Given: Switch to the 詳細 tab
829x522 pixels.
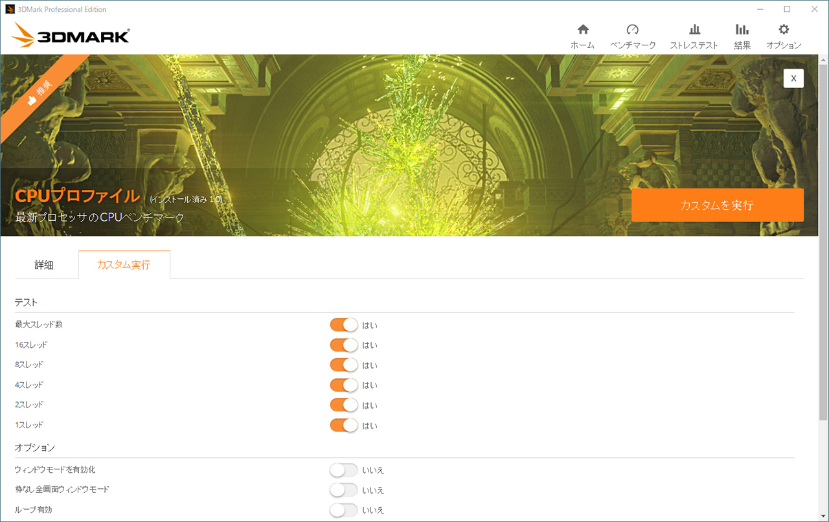Looking at the screenshot, I should pyautogui.click(x=44, y=265).
